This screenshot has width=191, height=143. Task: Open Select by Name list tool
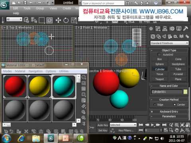pos(34,20)
